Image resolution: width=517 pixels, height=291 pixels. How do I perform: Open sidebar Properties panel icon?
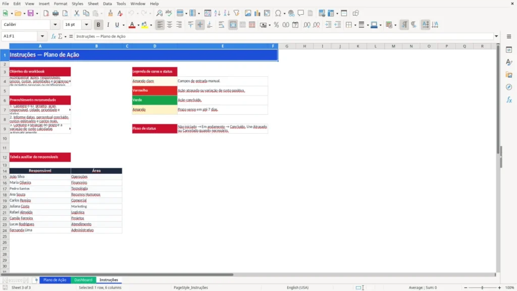(509, 50)
